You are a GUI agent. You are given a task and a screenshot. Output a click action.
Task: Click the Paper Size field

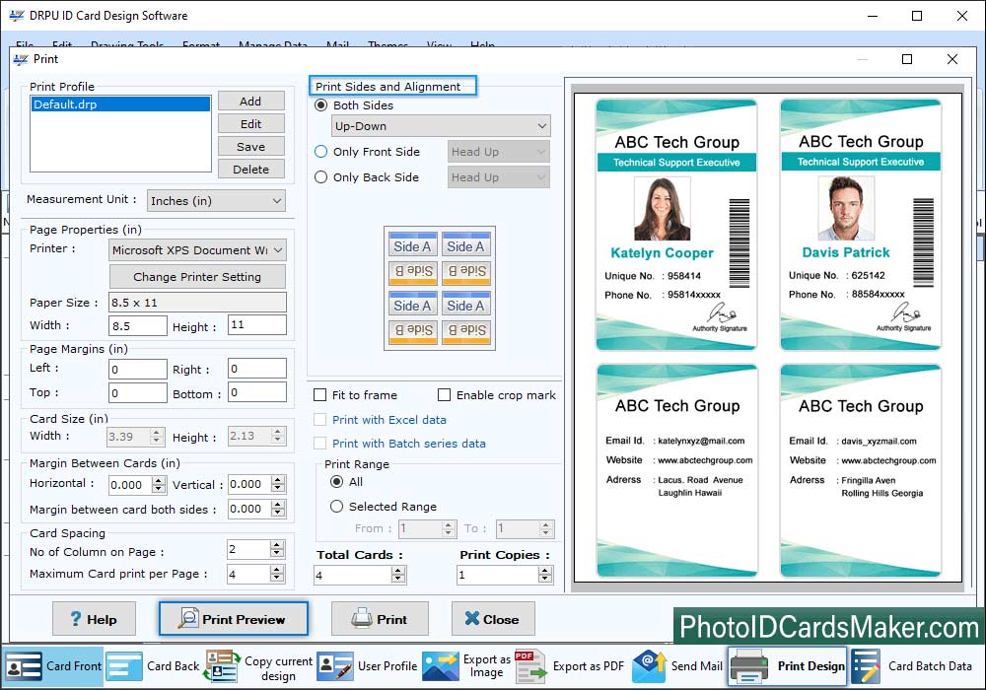[x=197, y=303]
